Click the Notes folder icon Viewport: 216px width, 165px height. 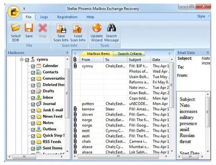(39, 123)
